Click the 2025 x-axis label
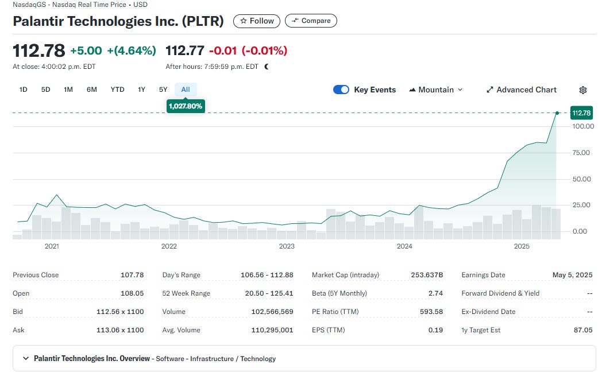Image resolution: width=602 pixels, height=380 pixels. (x=522, y=246)
